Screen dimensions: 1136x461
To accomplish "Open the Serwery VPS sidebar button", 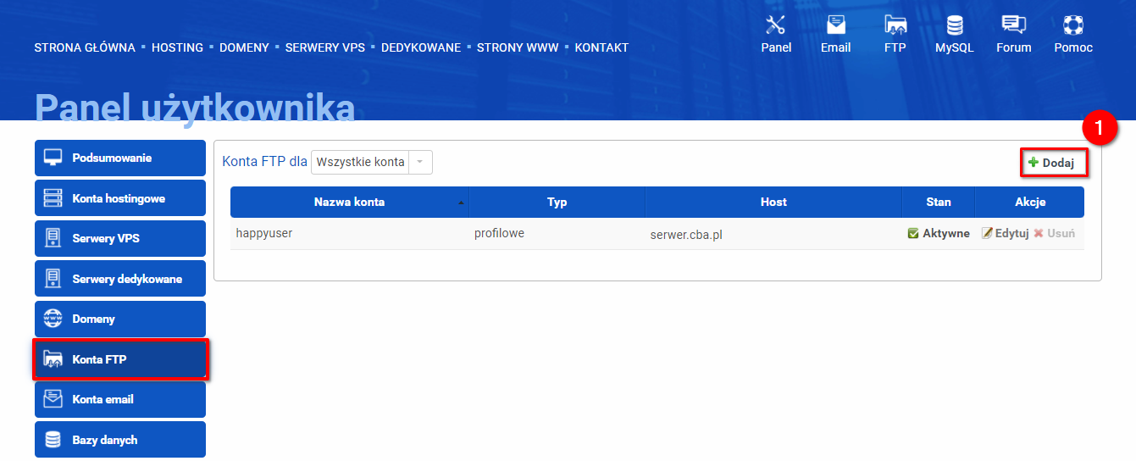I will click(x=120, y=238).
